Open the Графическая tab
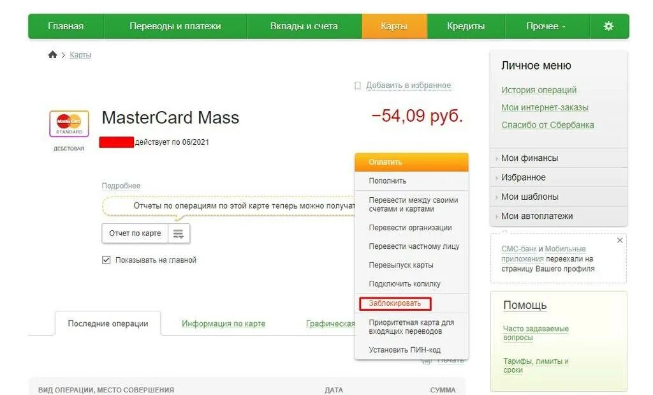The image size is (653, 395). point(330,324)
